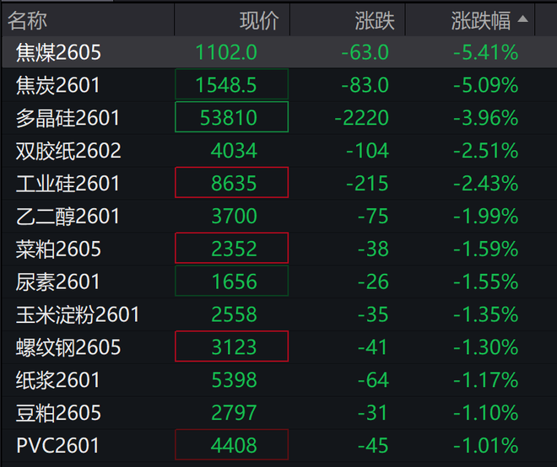Click the red-boxed price 8635
557x467 pixels.
pyautogui.click(x=232, y=183)
